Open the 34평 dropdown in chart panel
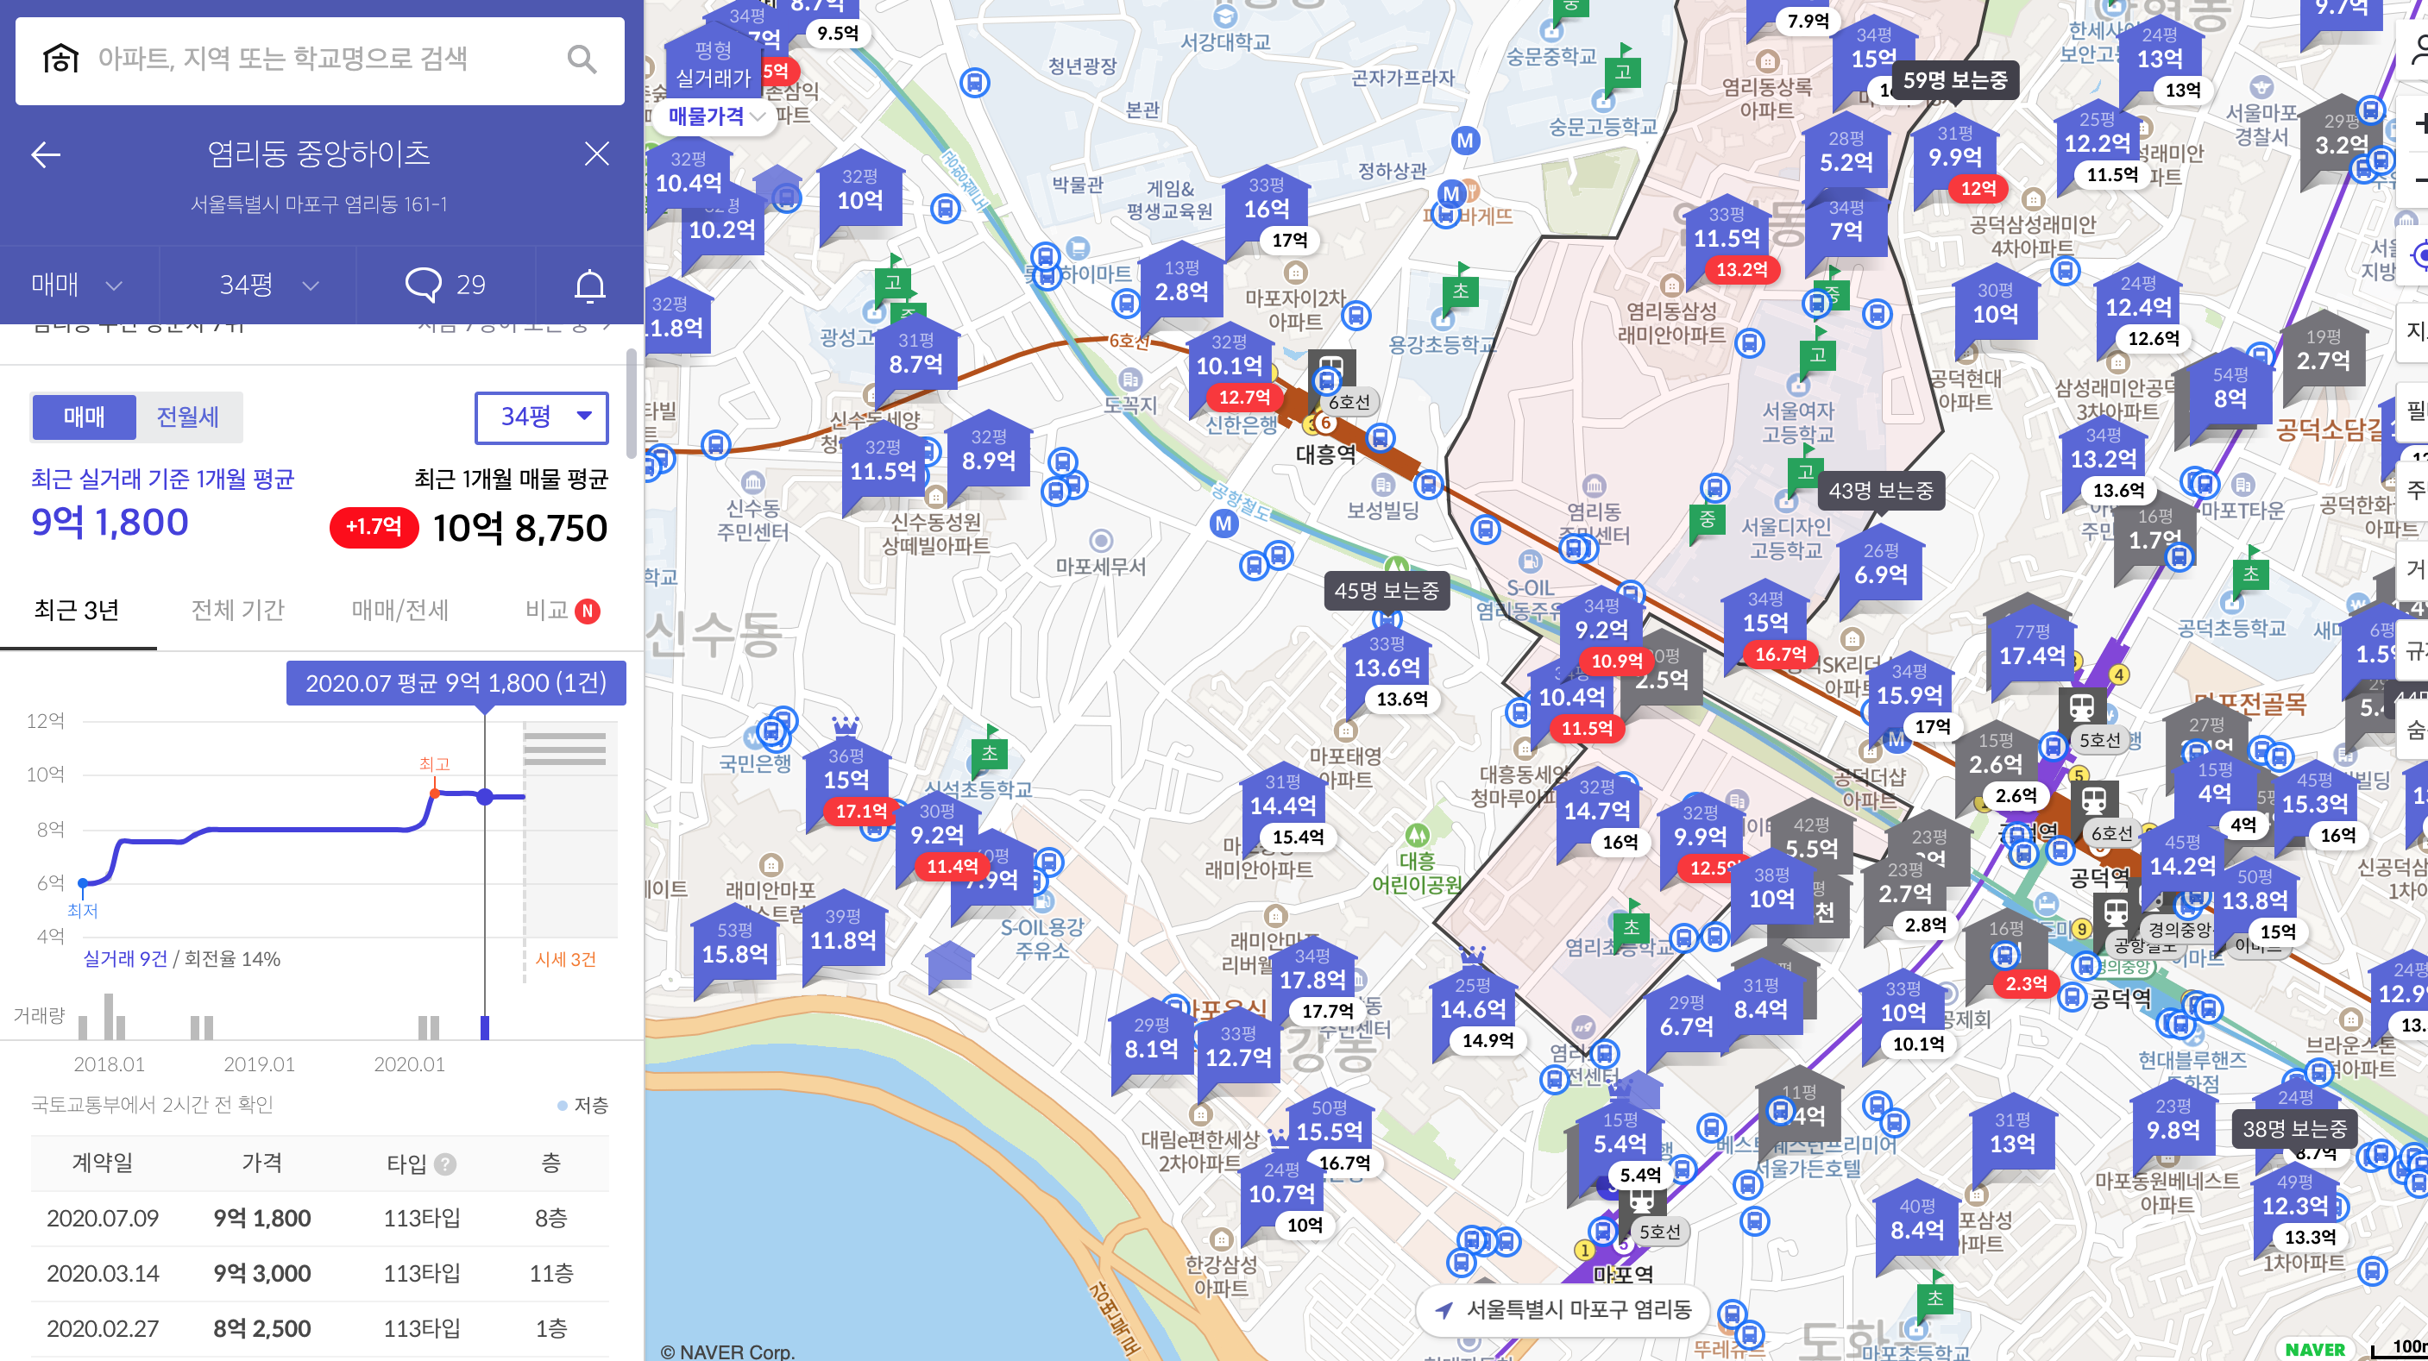Screen dimensions: 2428x1361 coord(542,417)
